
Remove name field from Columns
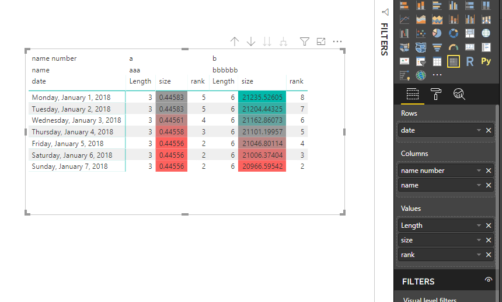coord(489,185)
